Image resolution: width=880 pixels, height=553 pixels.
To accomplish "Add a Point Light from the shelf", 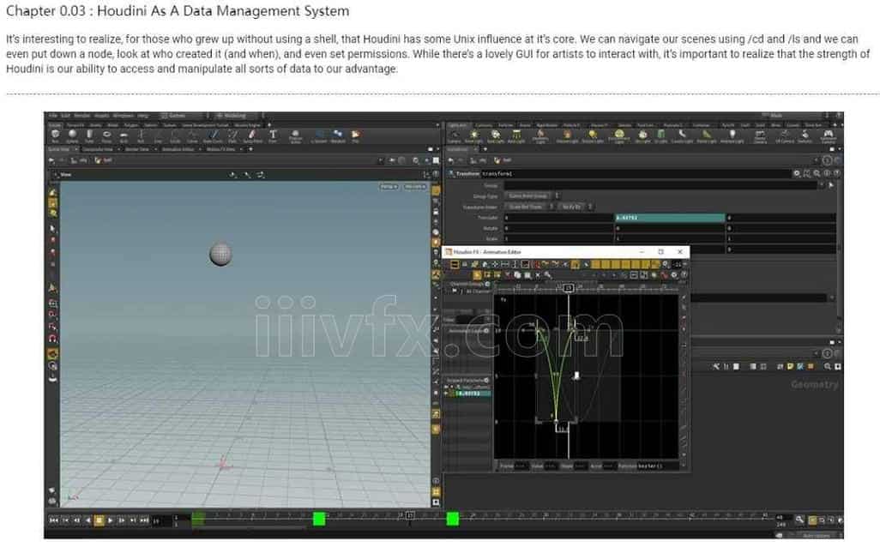I will pyautogui.click(x=474, y=136).
